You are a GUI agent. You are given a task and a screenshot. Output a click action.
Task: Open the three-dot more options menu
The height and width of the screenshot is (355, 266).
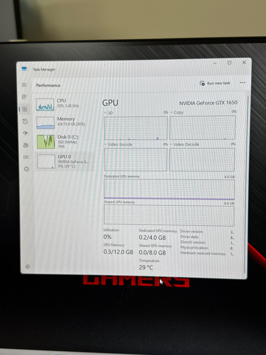[x=243, y=83]
